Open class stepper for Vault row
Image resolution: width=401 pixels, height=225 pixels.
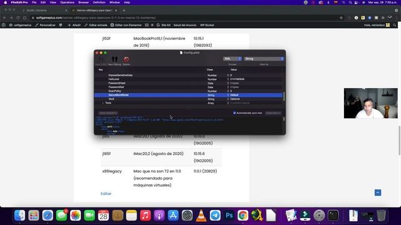pos(228,99)
